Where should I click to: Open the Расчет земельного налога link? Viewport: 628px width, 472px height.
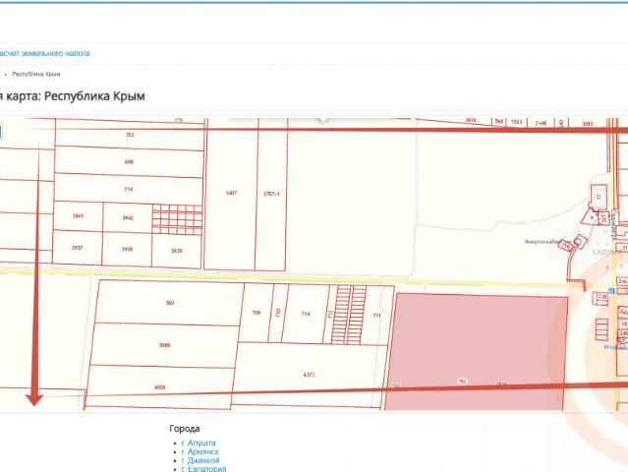[44, 53]
